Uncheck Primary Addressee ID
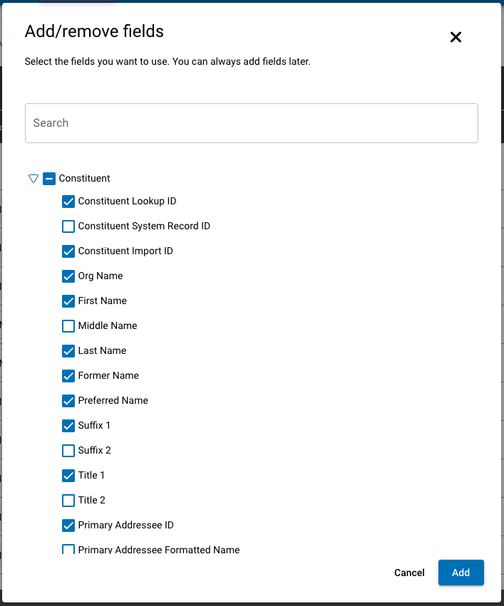Viewport: 504px width, 606px height. tap(68, 526)
